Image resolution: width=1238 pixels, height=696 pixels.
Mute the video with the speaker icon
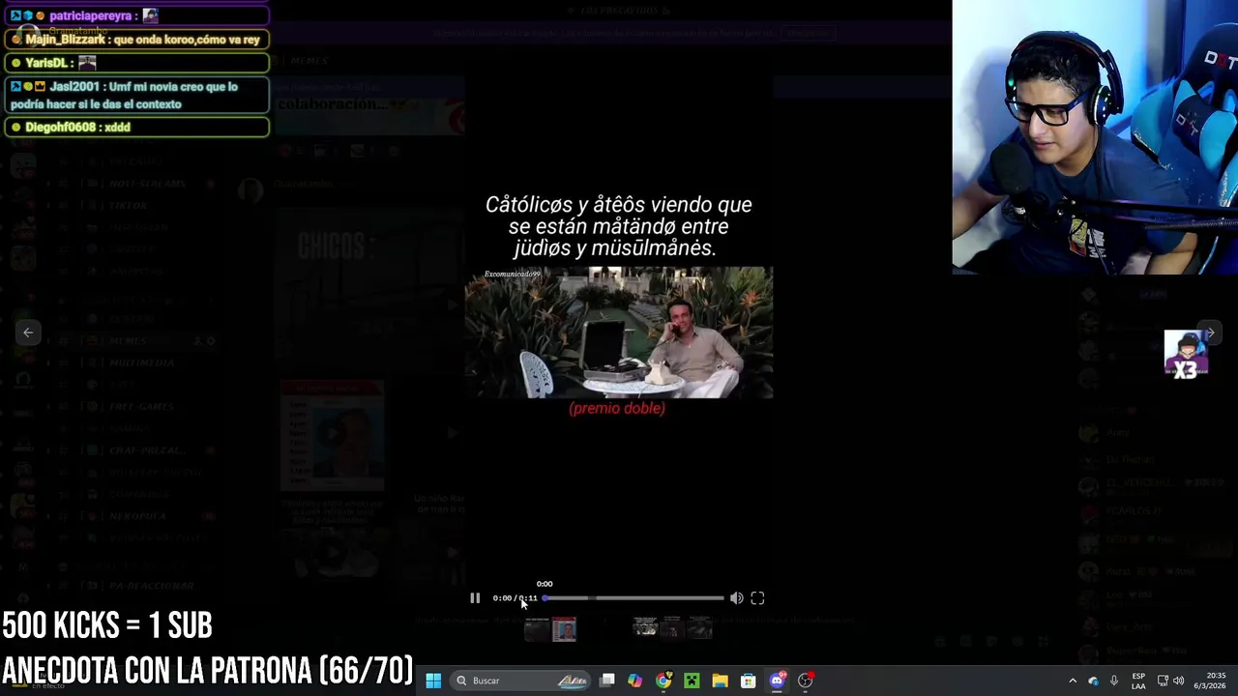tap(737, 598)
